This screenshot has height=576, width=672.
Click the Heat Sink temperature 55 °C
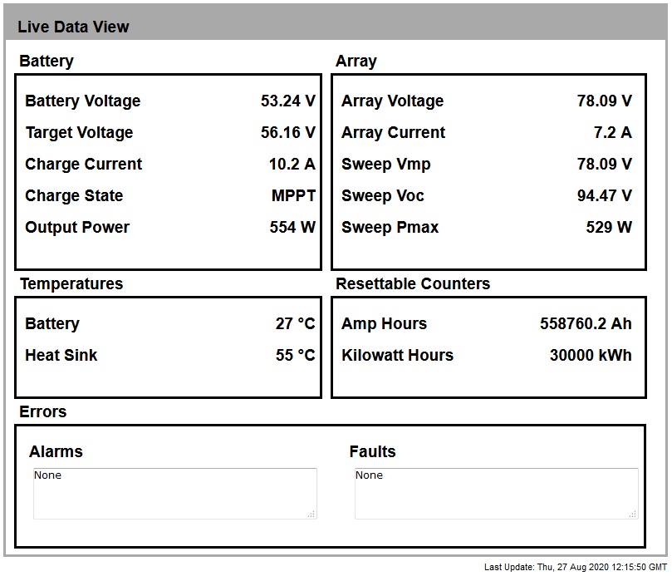point(295,356)
